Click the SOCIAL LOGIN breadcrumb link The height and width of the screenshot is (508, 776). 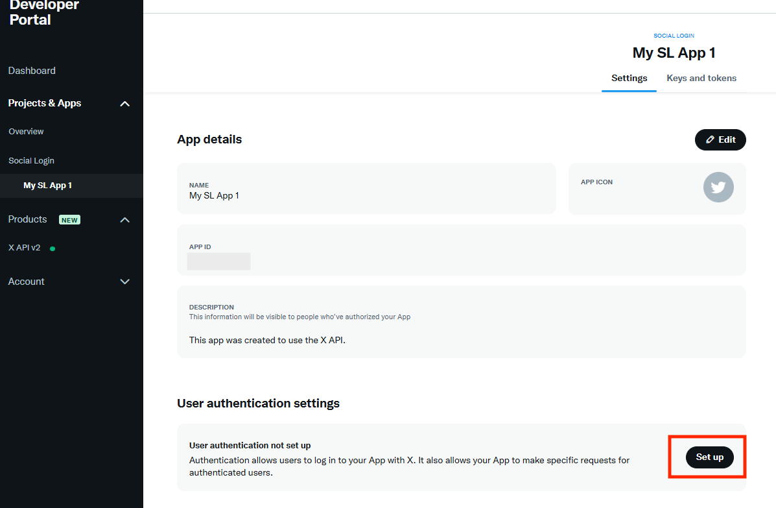pos(674,36)
